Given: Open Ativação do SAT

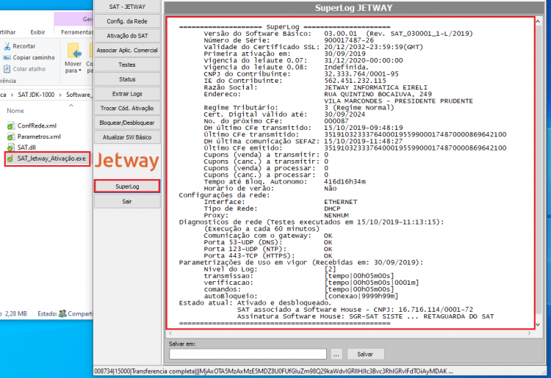Looking at the screenshot, I should (127, 36).
